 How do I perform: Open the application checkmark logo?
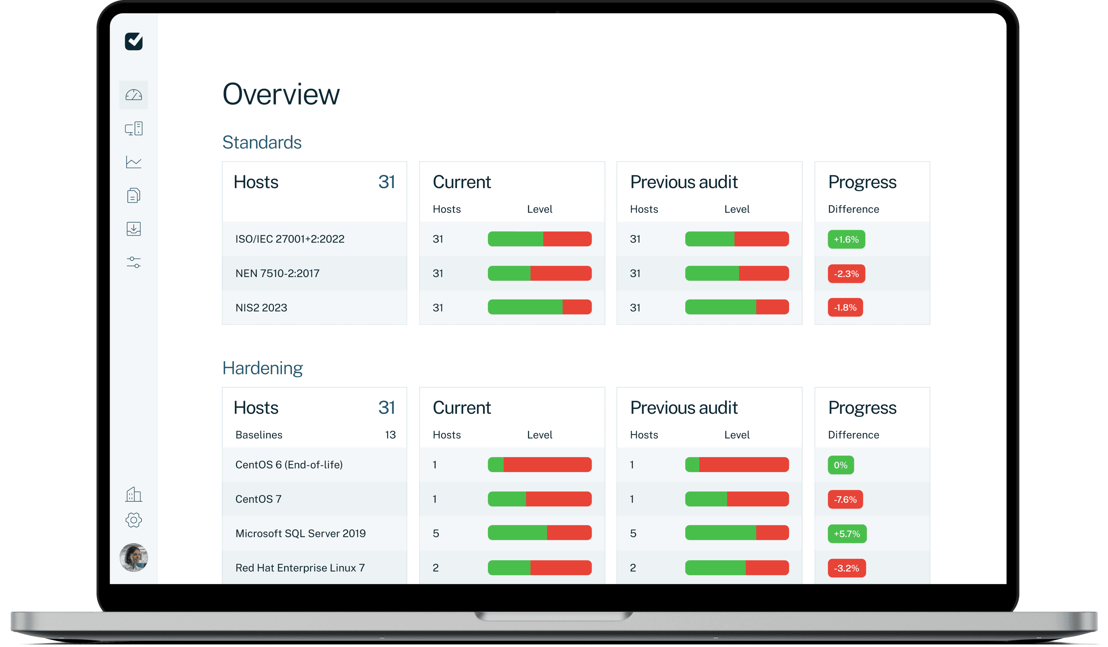[134, 42]
